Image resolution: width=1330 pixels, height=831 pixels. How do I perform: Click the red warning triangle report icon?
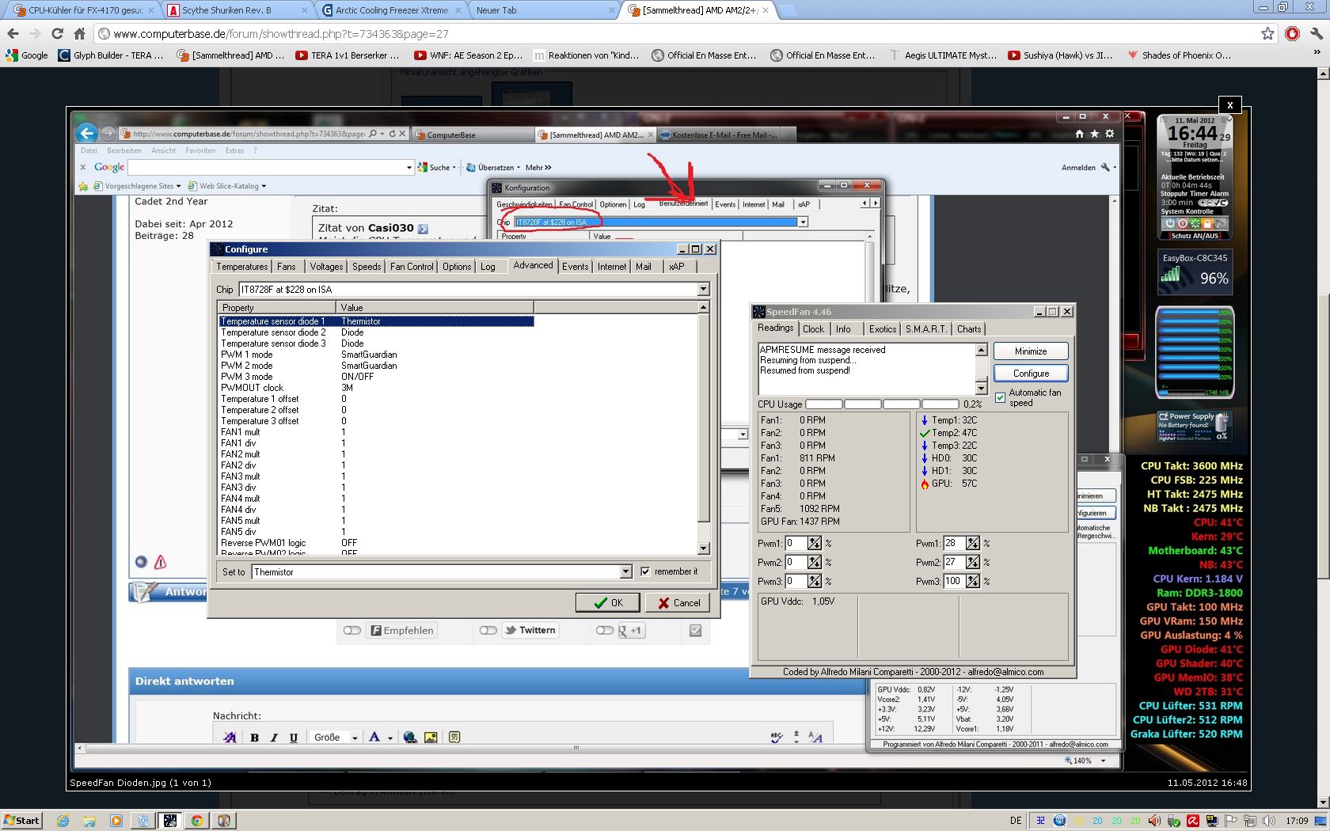161,563
